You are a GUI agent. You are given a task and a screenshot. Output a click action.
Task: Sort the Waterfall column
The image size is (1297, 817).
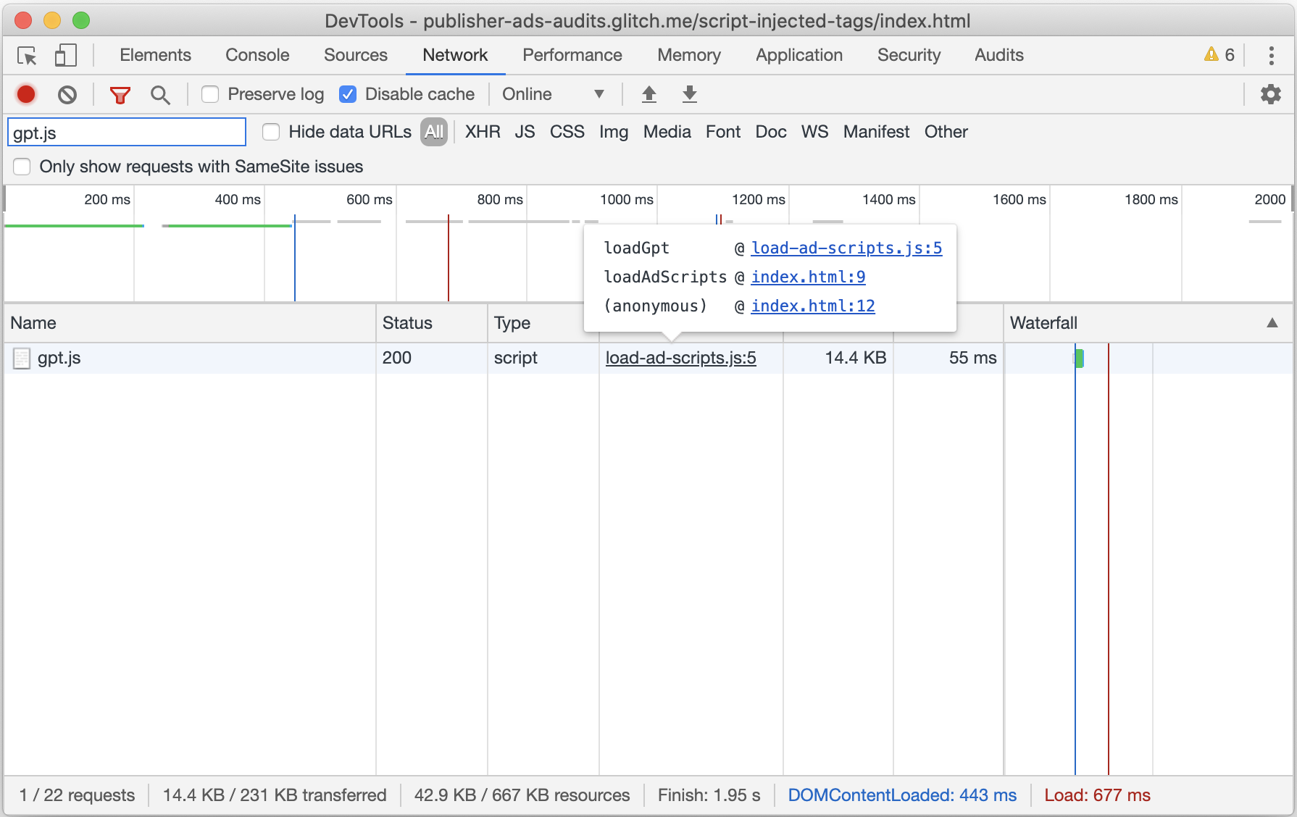[x=1043, y=322]
